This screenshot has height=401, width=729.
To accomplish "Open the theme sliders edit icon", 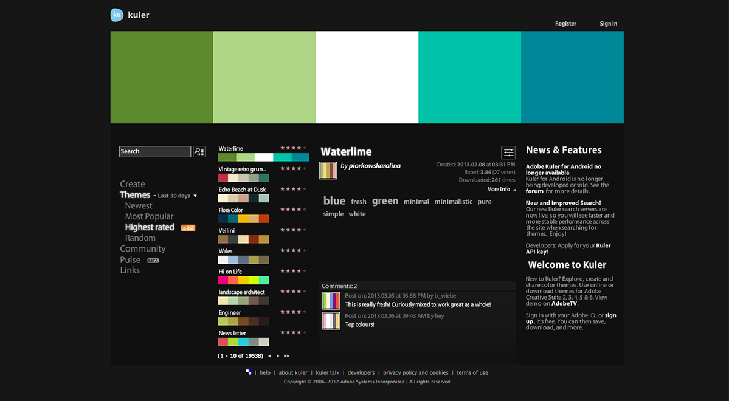I will [508, 153].
